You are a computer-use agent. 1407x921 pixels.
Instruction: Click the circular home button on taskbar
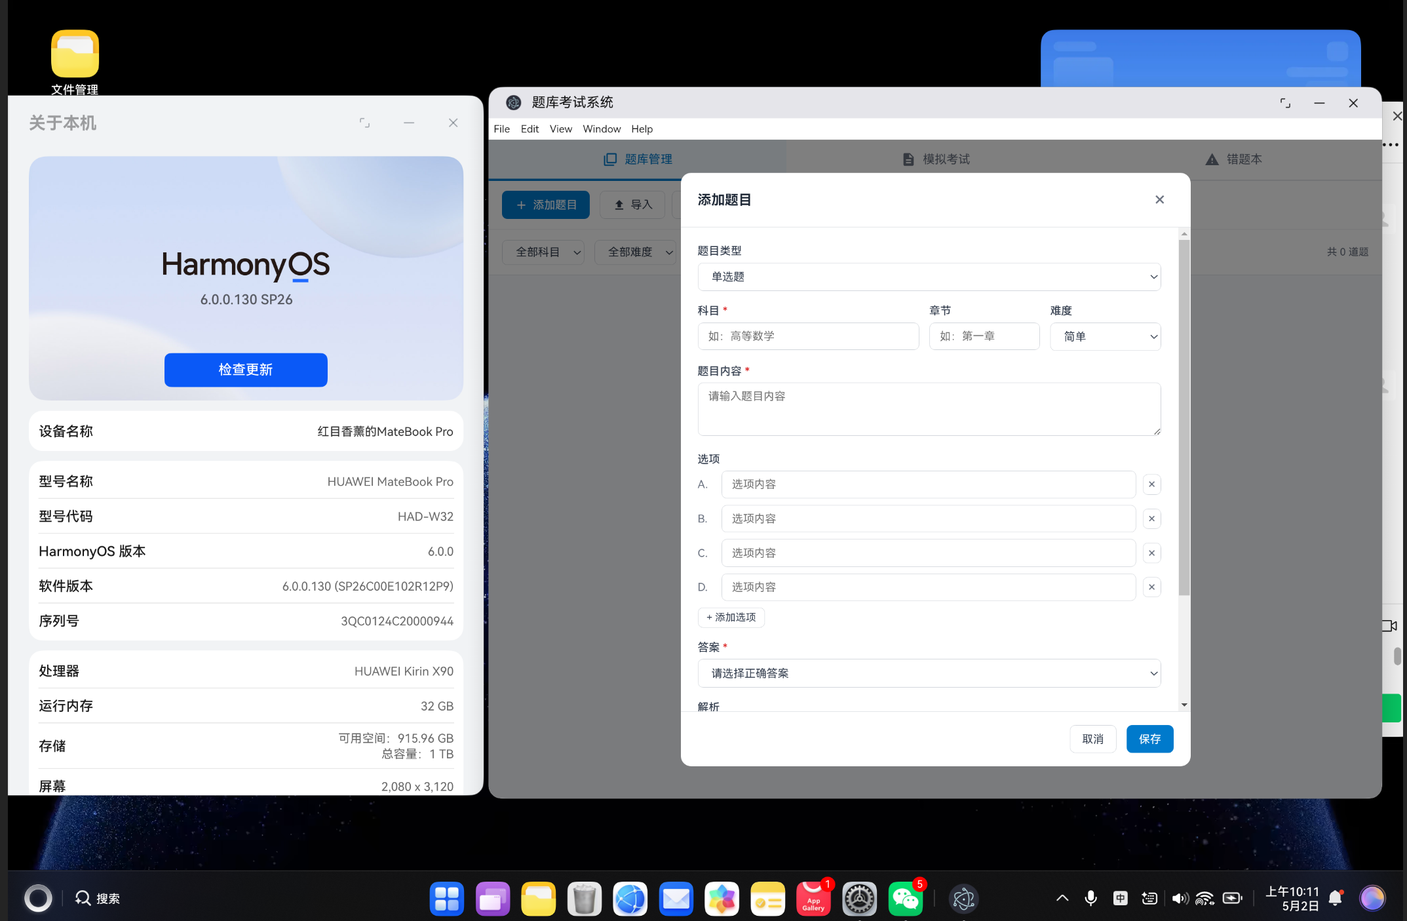(38, 898)
